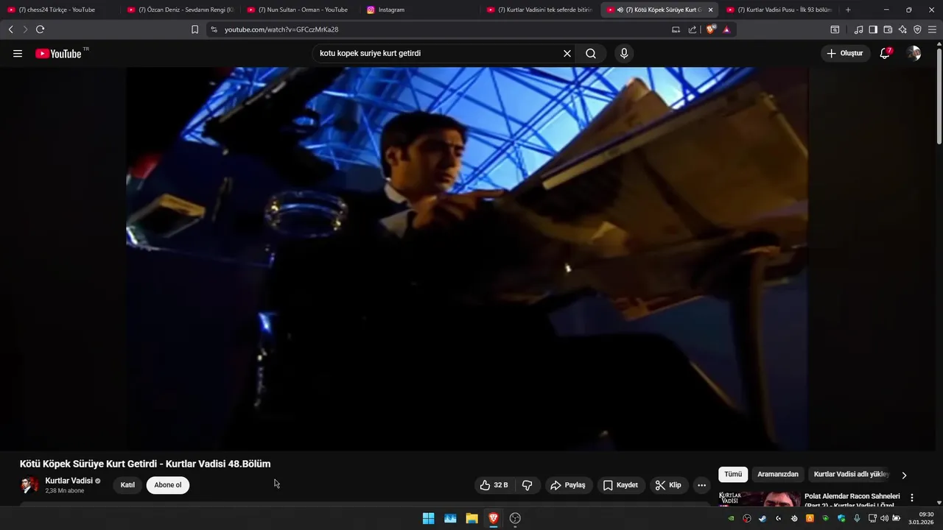This screenshot has width=943, height=530.
Task: Click the magnifier search button
Action: click(x=591, y=54)
